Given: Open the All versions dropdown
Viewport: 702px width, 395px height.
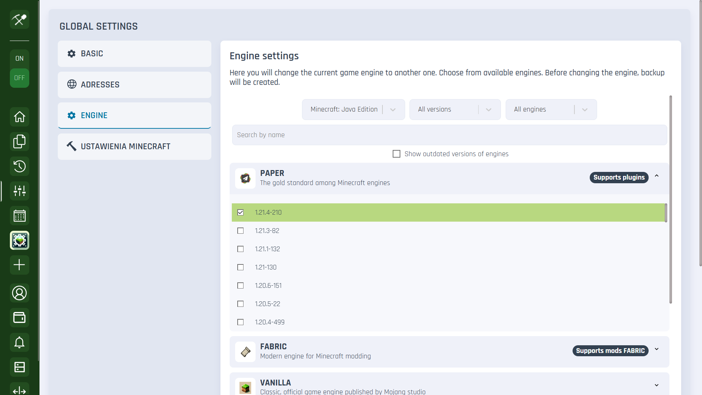Looking at the screenshot, I should [455, 109].
